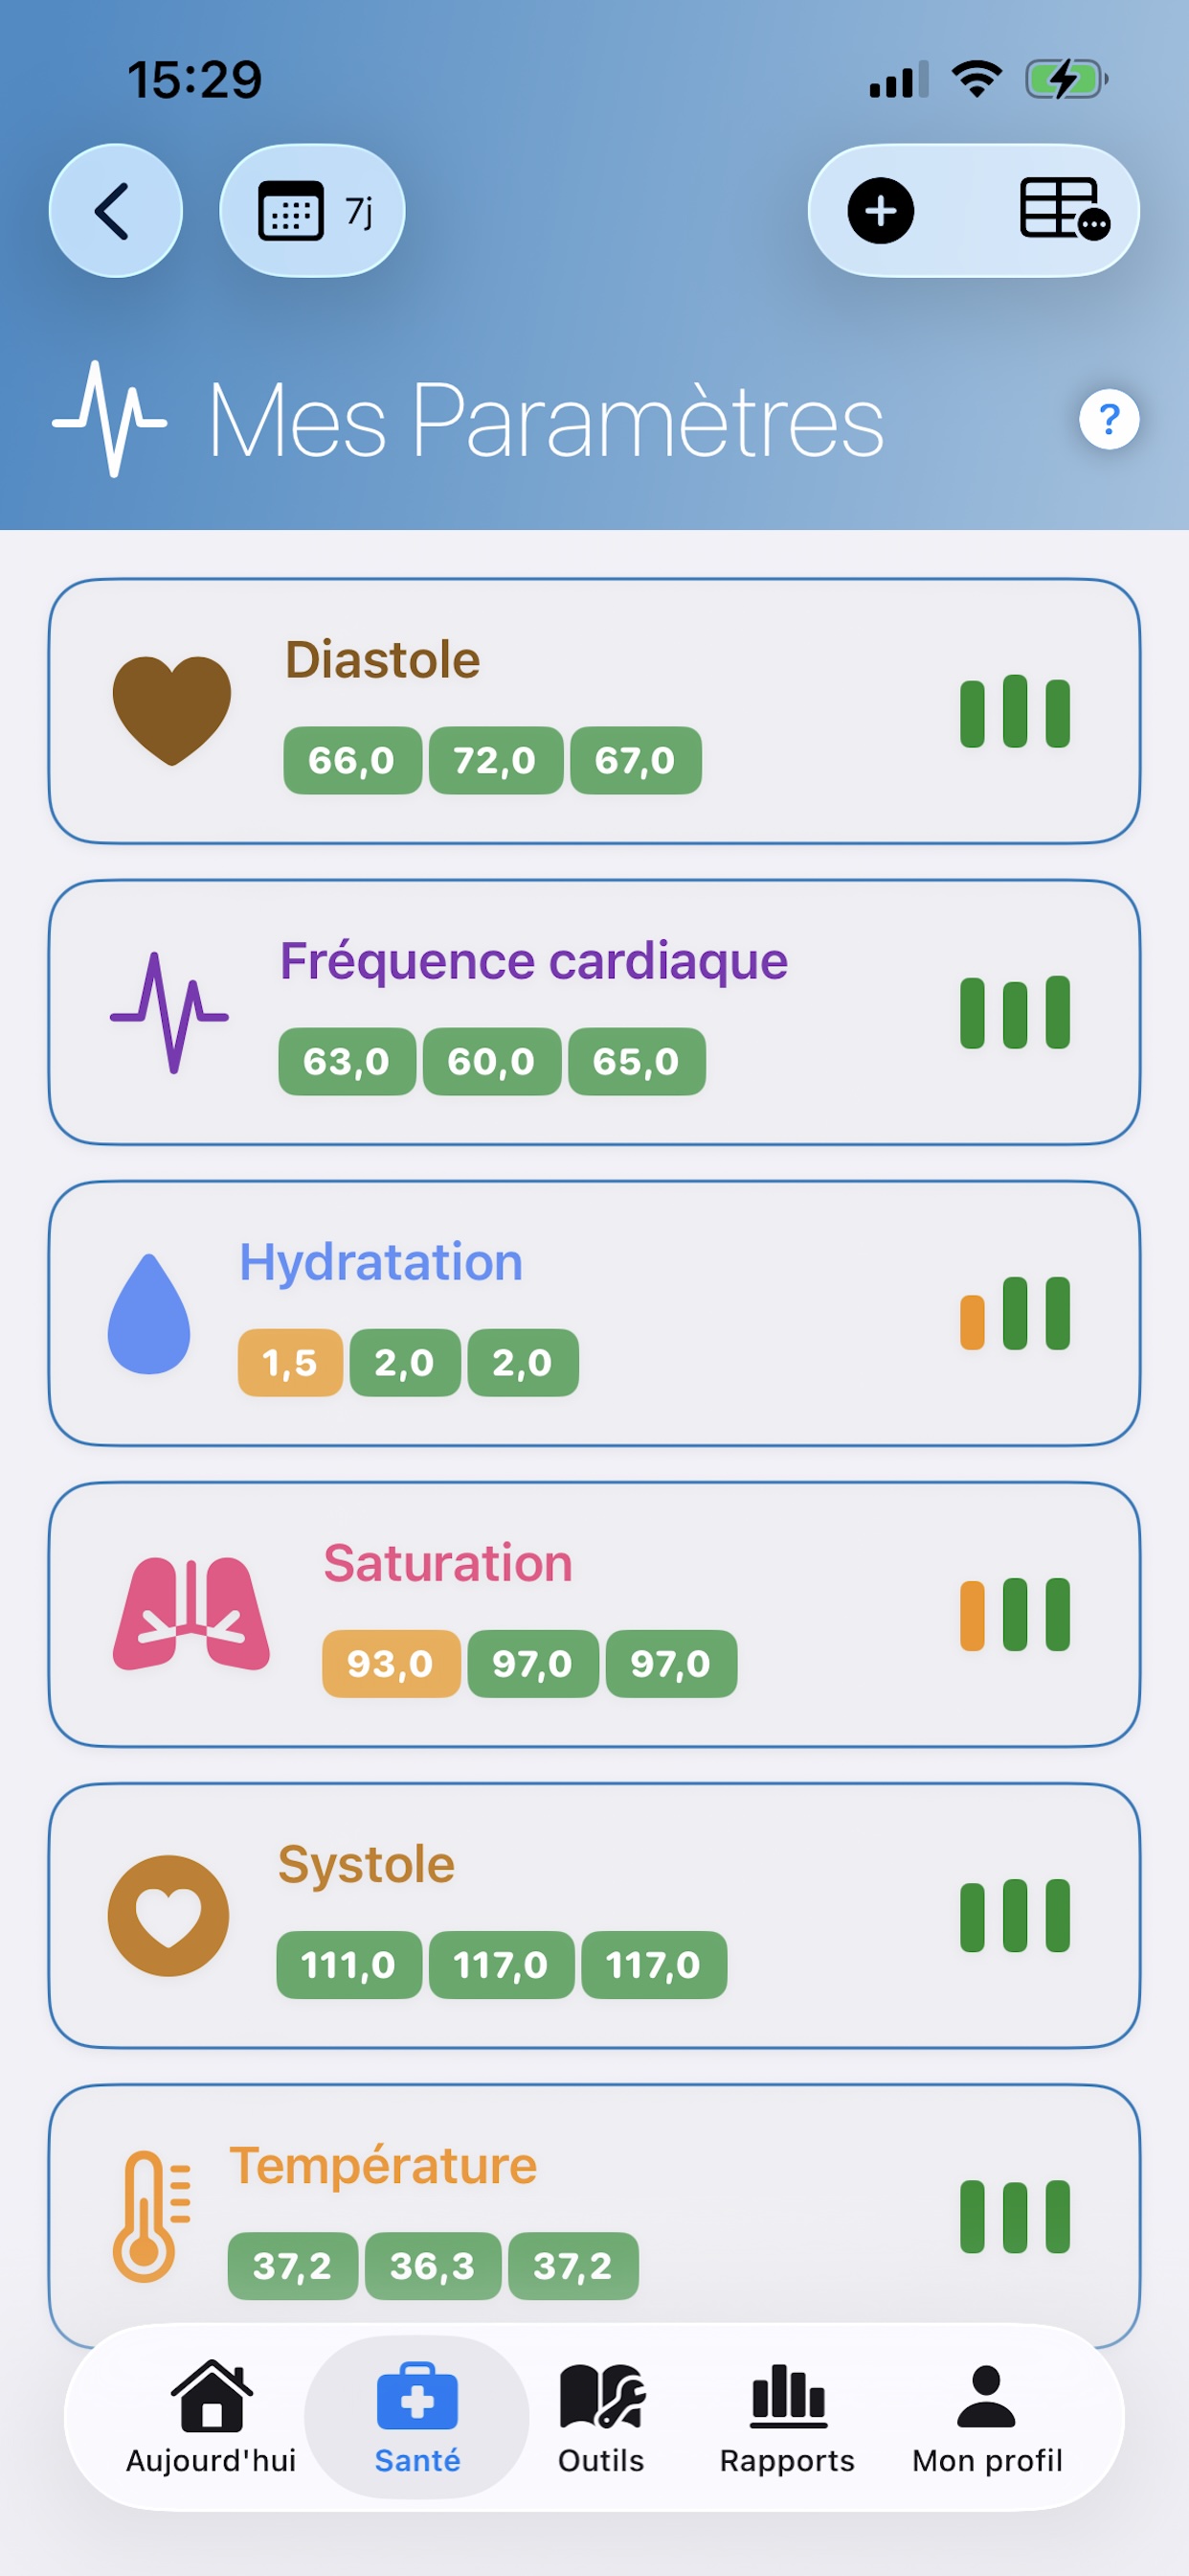1189x2576 pixels.
Task: Open the Fréquence cardiaque title
Action: pos(533,961)
